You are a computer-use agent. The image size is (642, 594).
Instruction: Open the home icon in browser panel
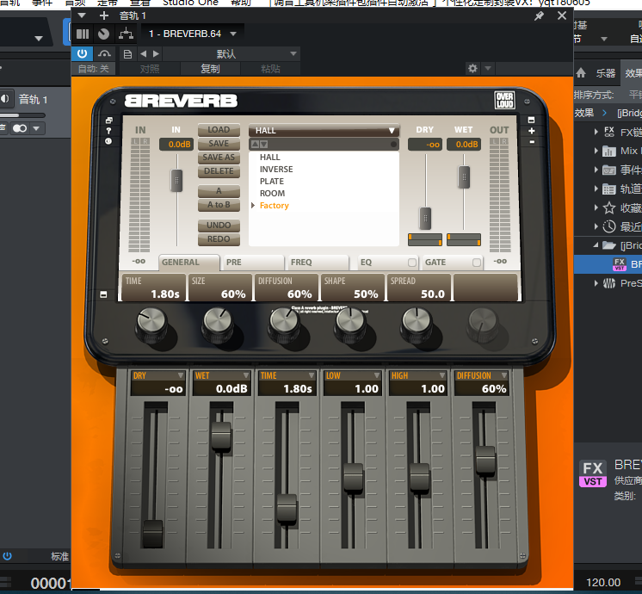point(581,73)
